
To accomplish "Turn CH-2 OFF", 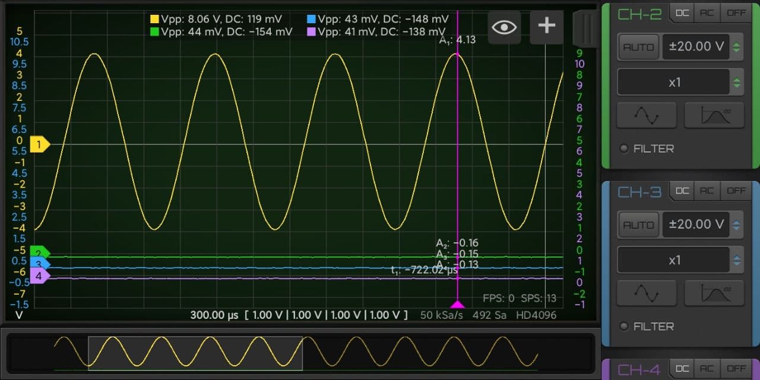I will pyautogui.click(x=736, y=13).
